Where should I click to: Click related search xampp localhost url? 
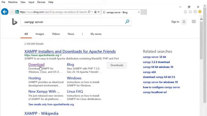click(155, 92)
